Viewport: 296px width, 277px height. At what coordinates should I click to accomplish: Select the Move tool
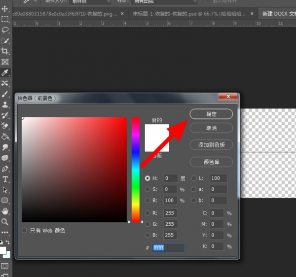click(x=5, y=9)
